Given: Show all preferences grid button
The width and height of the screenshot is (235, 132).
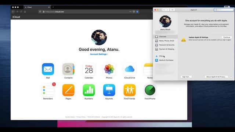Looking at the screenshot, I should (172, 10).
